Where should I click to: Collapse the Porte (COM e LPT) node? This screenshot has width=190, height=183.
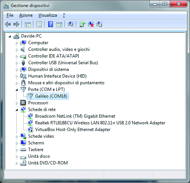[x=17, y=90]
